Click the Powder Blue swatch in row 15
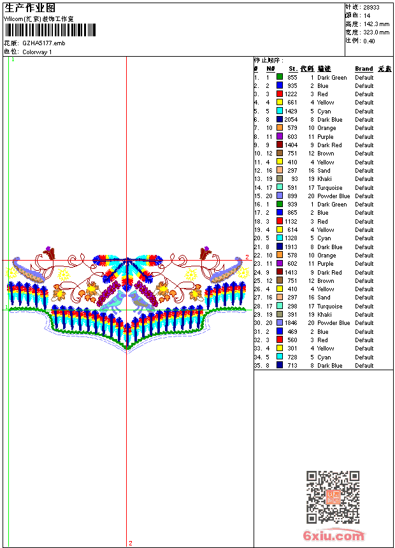 pos(280,196)
